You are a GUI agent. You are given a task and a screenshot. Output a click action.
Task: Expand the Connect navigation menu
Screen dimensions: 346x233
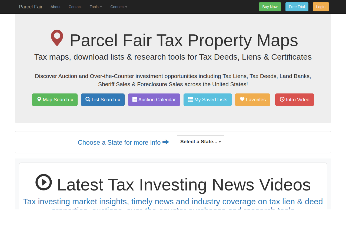pos(119,7)
